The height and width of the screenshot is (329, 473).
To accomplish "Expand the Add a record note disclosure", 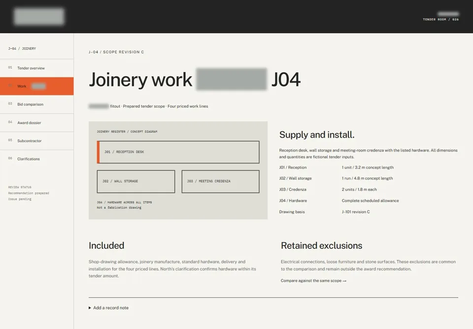I will coord(108,308).
